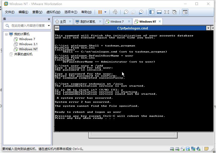The width and height of the screenshot is (216, 153).
Task: Select Windows NT in the library tree
Action: point(28,49)
